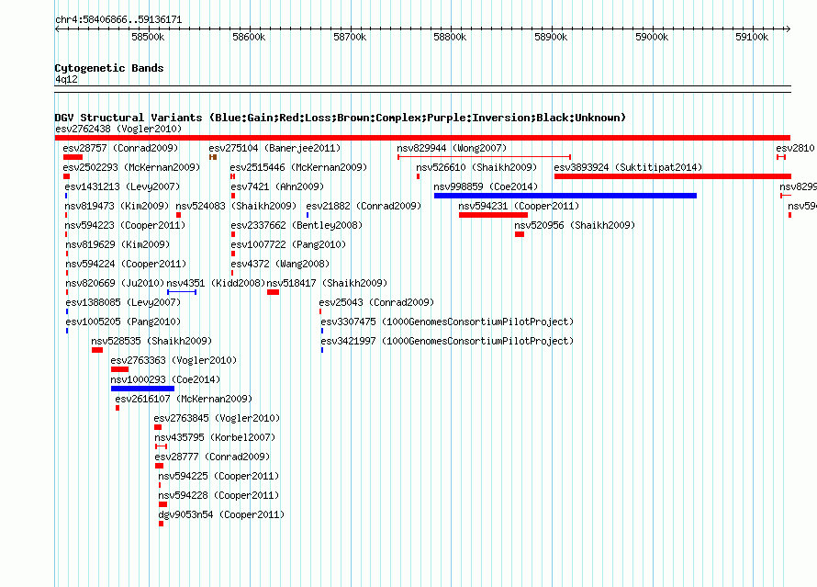The height and width of the screenshot is (587, 817).
Task: Open esv2616107 (McKernan2009) variant
Action: [184, 399]
